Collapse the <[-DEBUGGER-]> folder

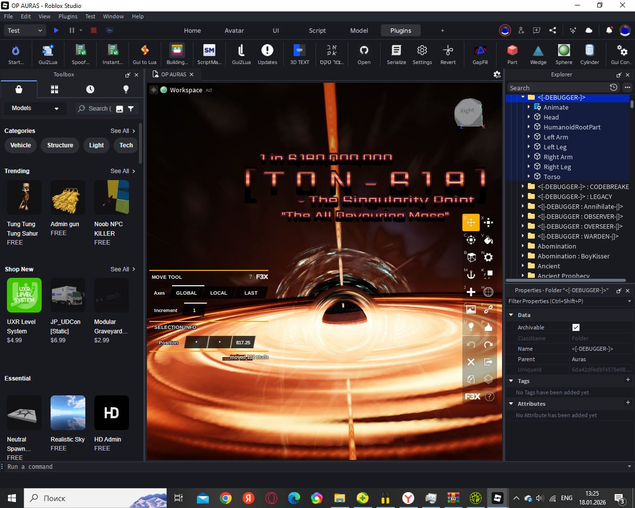[523, 97]
